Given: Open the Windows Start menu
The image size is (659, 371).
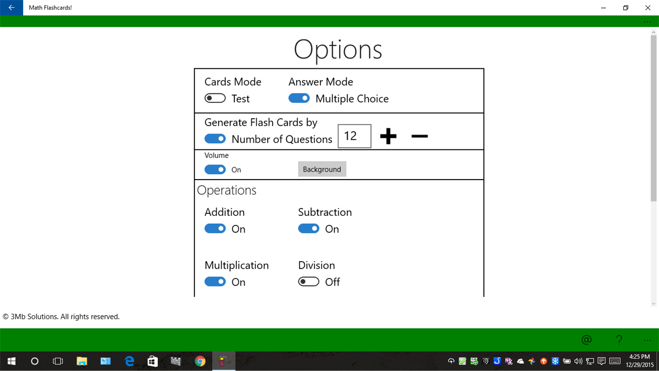Looking at the screenshot, I should pyautogui.click(x=10, y=361).
